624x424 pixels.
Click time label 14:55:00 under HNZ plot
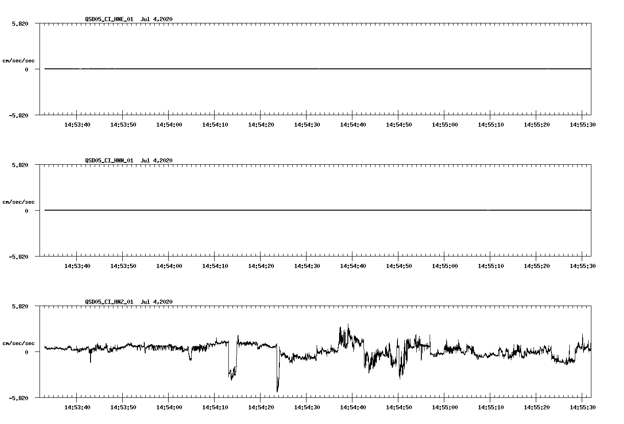tap(445, 407)
